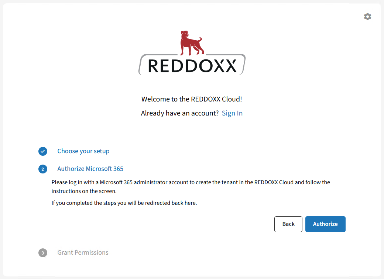Select the Choose your setup step label
384x279 pixels.
pyautogui.click(x=83, y=151)
